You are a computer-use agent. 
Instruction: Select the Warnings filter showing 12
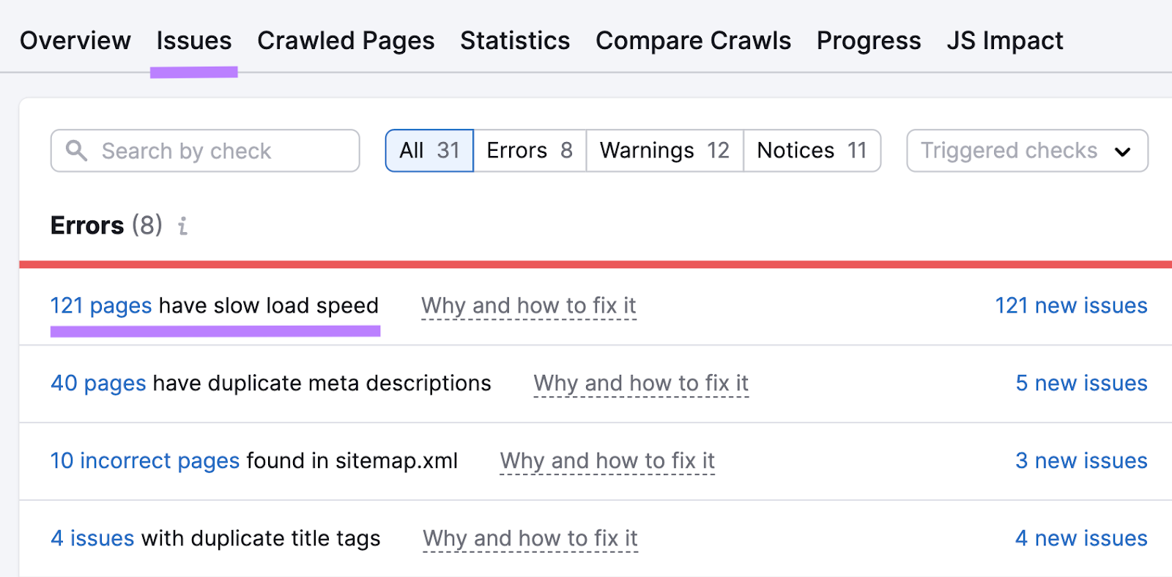(x=664, y=150)
